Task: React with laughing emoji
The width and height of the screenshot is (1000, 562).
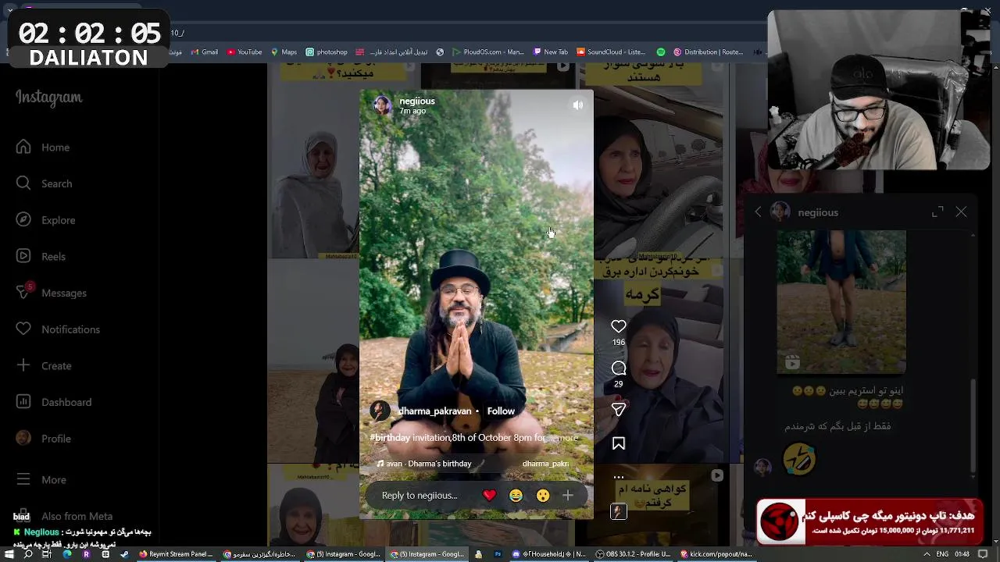Action: click(516, 496)
